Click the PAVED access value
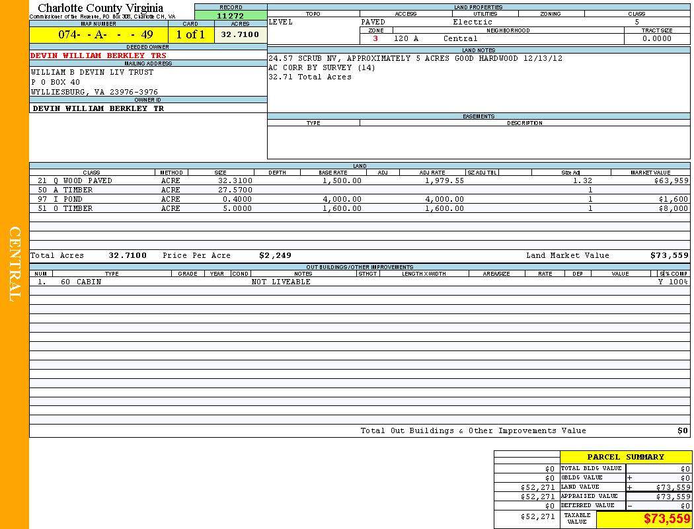 (x=373, y=22)
